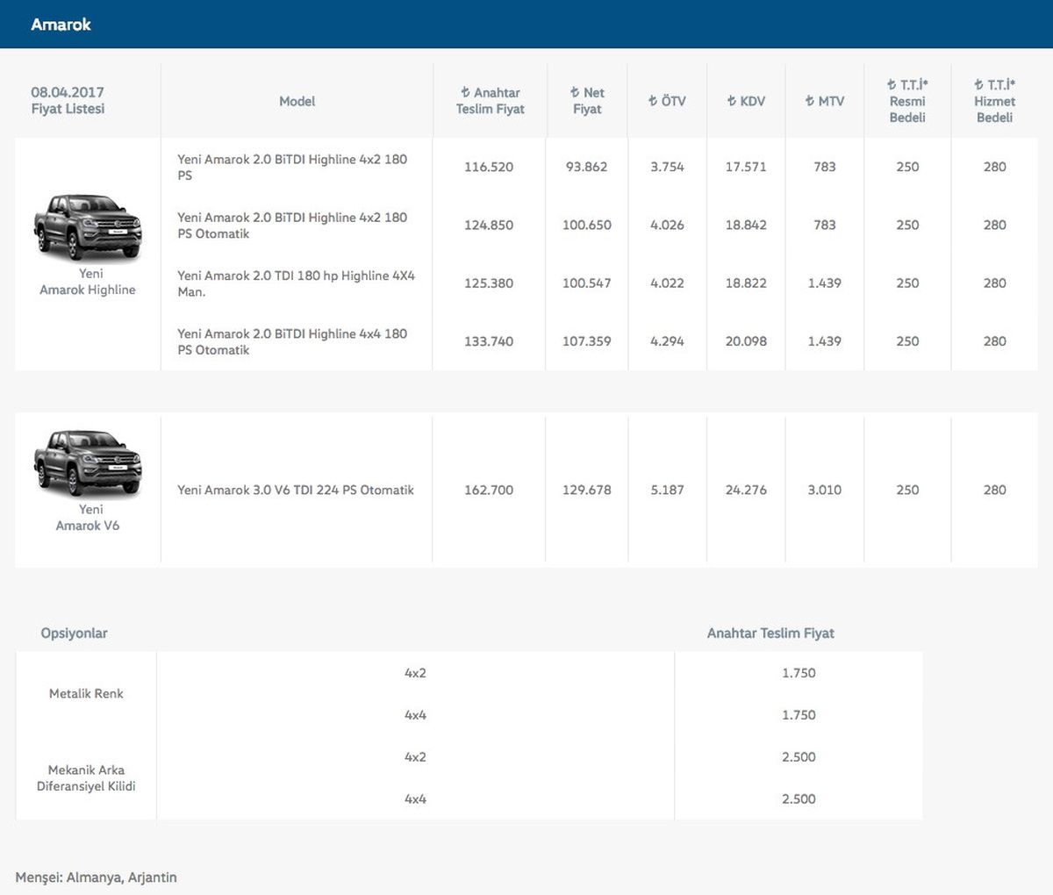Click the ÖTV value 4.294
The image size is (1053, 895).
667,341
